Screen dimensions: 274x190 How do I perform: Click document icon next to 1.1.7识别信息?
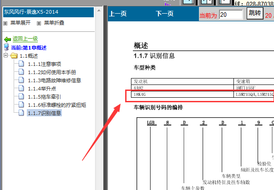point(21,113)
